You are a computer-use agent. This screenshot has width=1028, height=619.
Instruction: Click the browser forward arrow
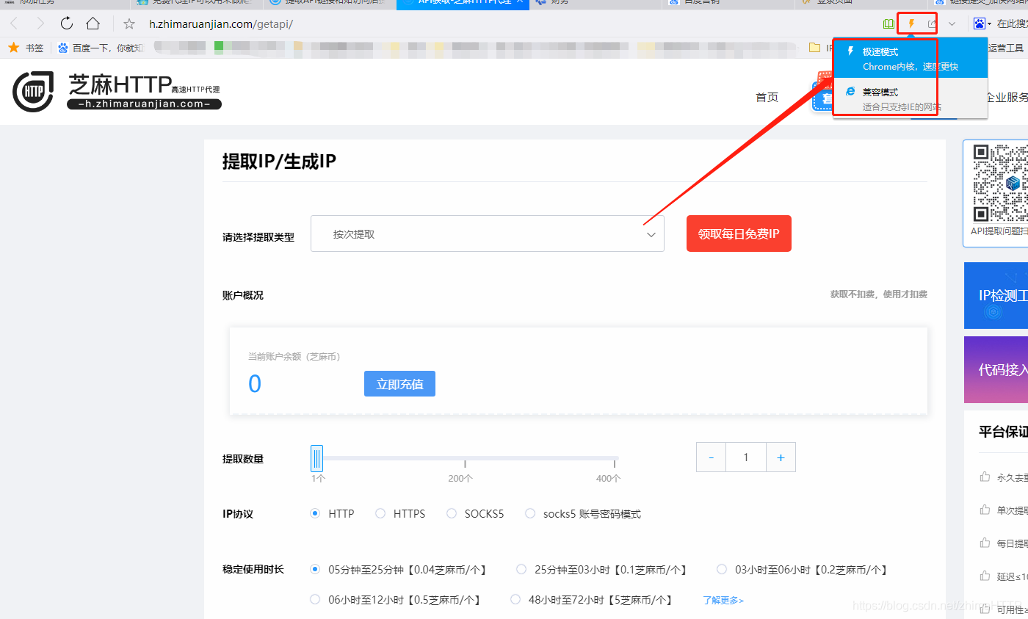pyautogui.click(x=40, y=23)
